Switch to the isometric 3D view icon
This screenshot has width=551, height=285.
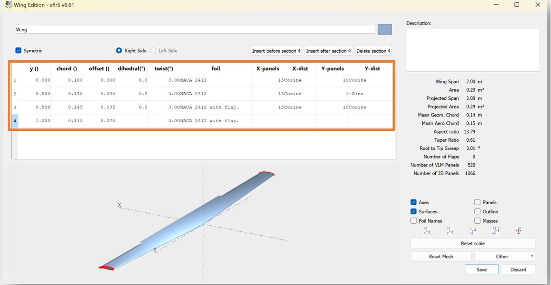[x=495, y=231]
